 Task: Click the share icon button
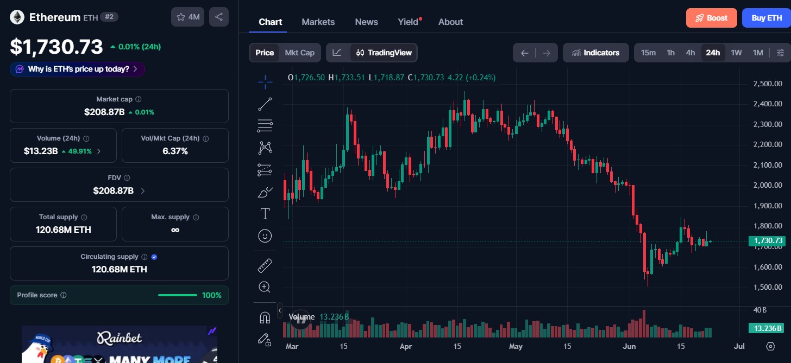[219, 17]
